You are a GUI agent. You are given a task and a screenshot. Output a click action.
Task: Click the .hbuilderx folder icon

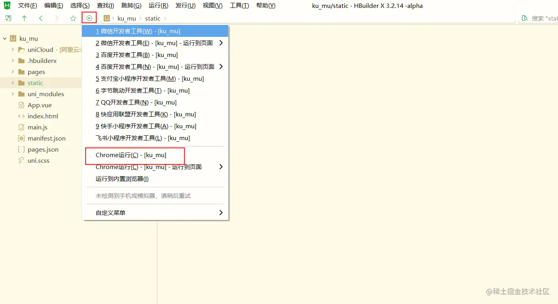(x=21, y=61)
